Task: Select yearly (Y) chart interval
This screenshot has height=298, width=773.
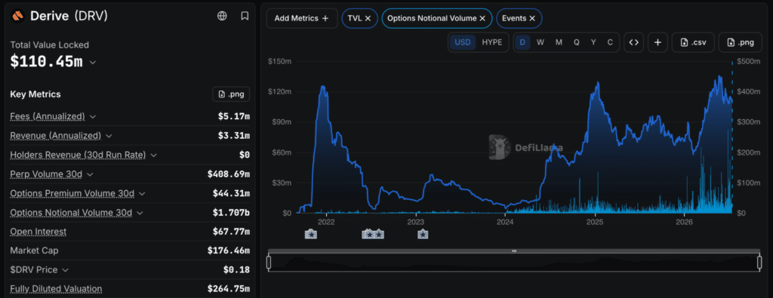Action: (x=593, y=42)
